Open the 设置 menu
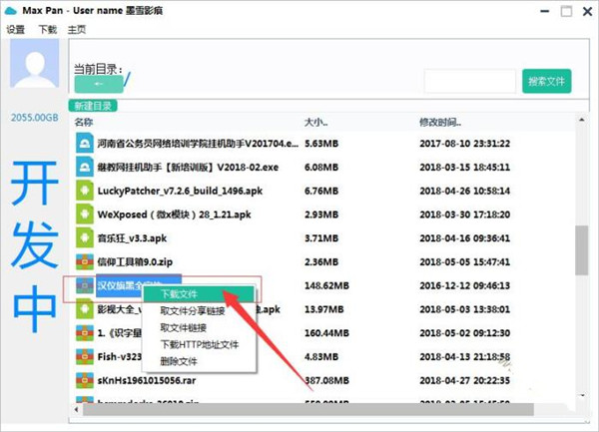The image size is (599, 432). click(x=16, y=29)
